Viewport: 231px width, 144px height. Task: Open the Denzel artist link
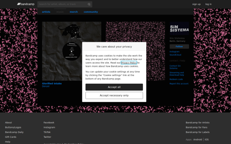46,86
